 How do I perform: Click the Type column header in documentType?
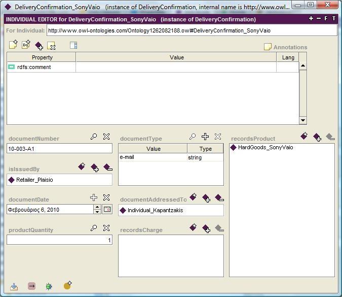(205, 149)
